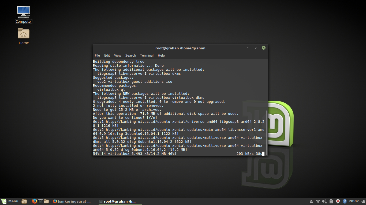The height and width of the screenshot is (205, 366).
Task: Click the 'vde2 virtualbox-guest-additions-iso' line
Action: pos(135,81)
